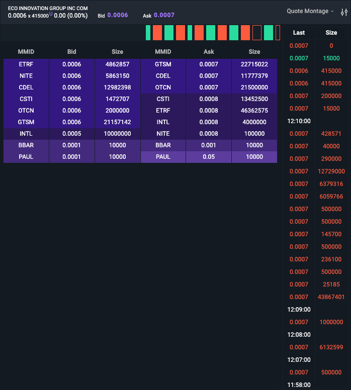Select trade size 25185

(331, 284)
